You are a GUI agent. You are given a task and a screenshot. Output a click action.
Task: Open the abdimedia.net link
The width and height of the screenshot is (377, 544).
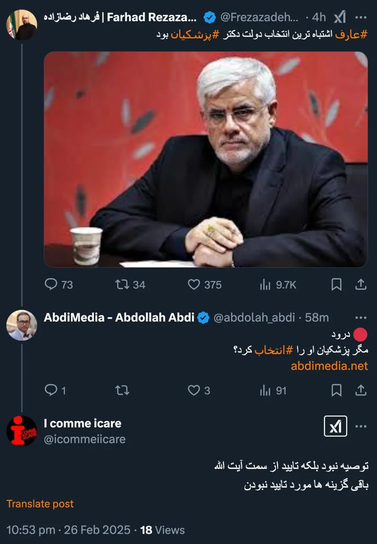329,366
